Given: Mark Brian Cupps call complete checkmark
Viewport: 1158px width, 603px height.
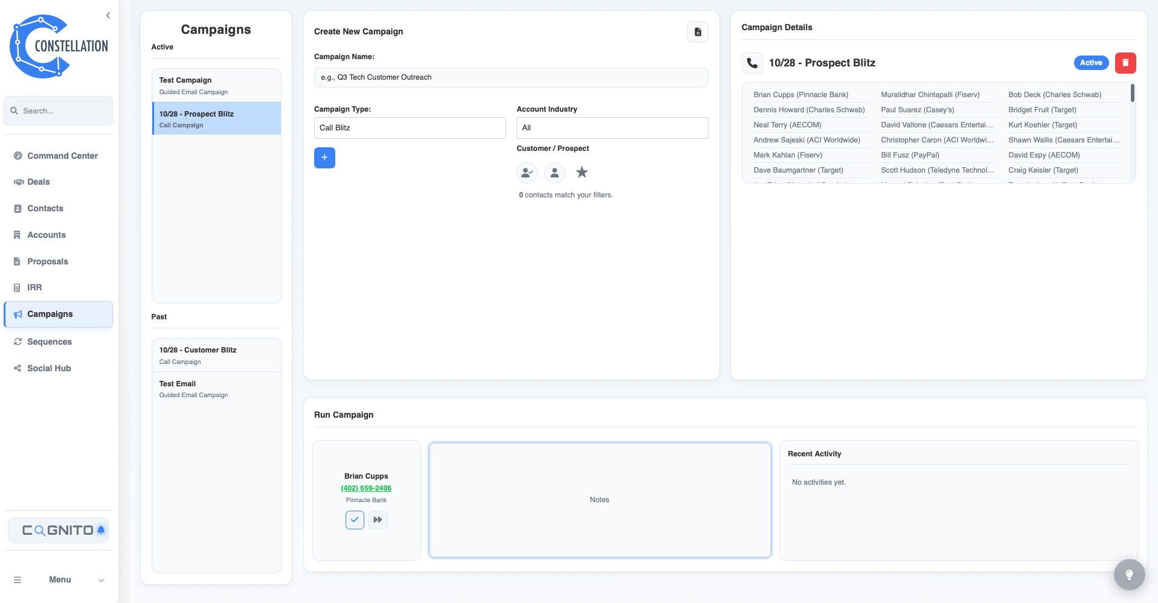Looking at the screenshot, I should pyautogui.click(x=355, y=520).
